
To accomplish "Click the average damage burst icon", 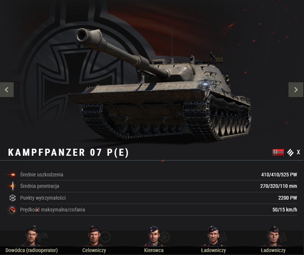I will tap(12, 175).
